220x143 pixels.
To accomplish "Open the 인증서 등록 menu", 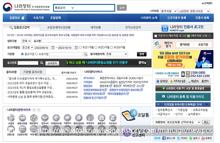I will coord(202,18).
